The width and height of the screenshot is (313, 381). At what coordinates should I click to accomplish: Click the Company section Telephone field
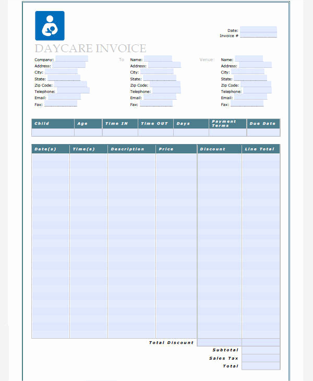(73, 90)
